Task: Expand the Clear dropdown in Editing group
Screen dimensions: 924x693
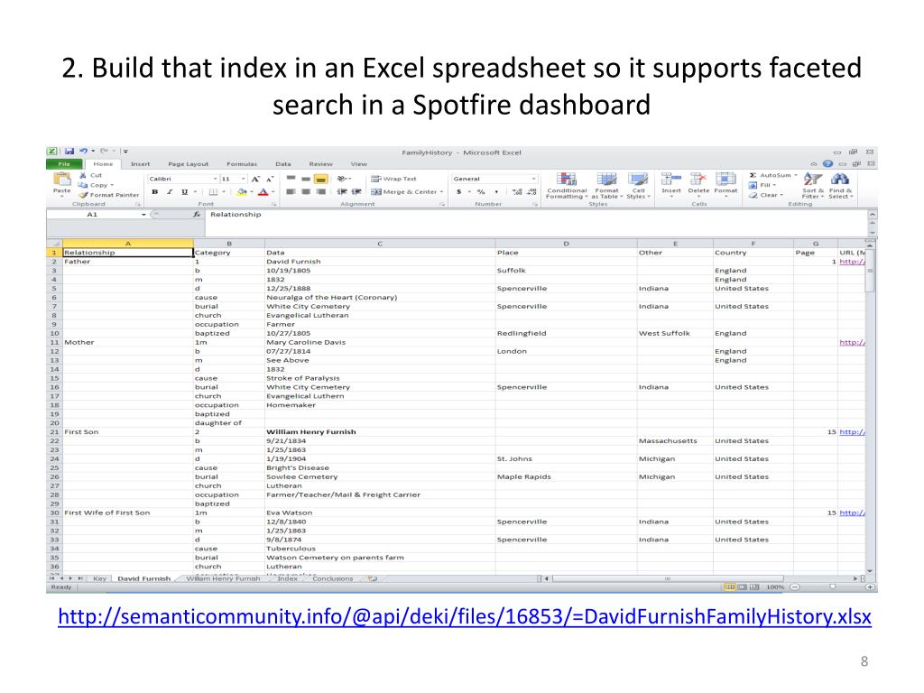Action: tap(782, 195)
